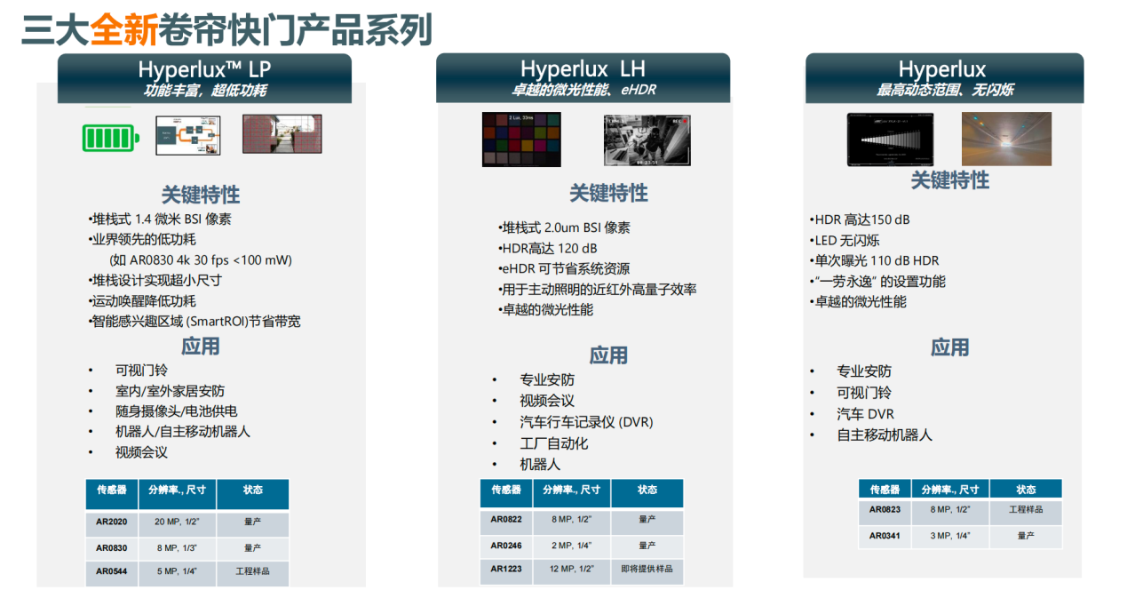Open the block diagram thumbnail under Hyperlux LP
1127x606 pixels.
188,135
